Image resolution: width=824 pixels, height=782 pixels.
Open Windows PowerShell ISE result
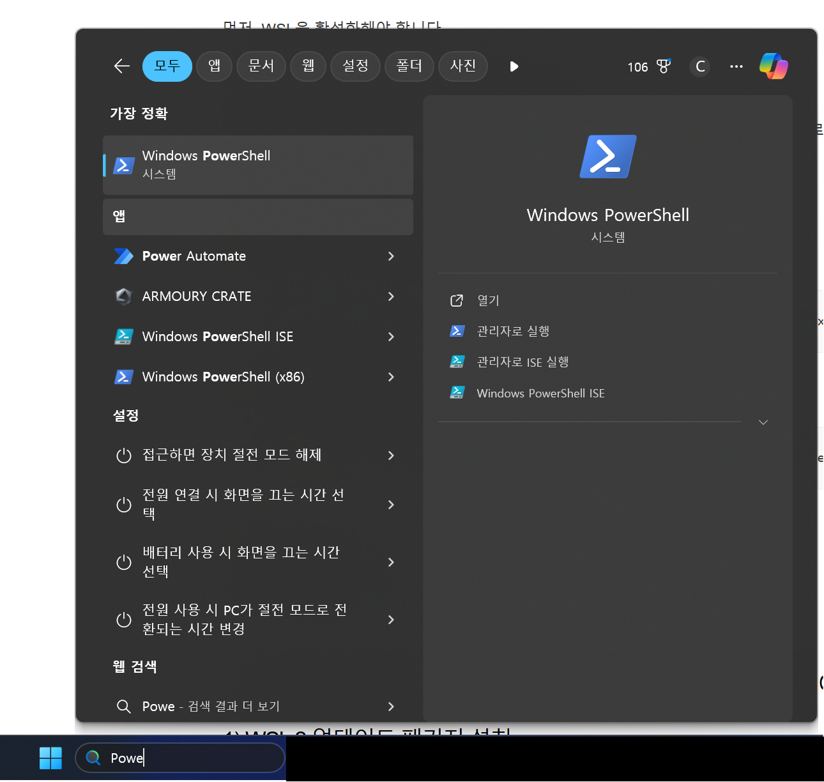click(x=258, y=337)
